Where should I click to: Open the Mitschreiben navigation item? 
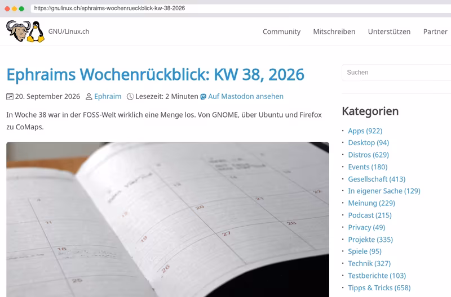click(334, 31)
